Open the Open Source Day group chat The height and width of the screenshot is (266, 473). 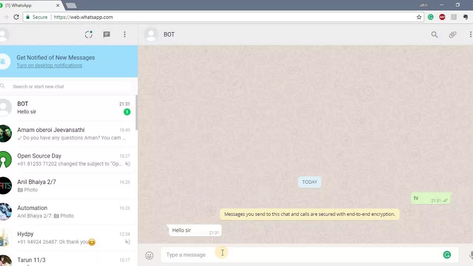click(x=68, y=160)
